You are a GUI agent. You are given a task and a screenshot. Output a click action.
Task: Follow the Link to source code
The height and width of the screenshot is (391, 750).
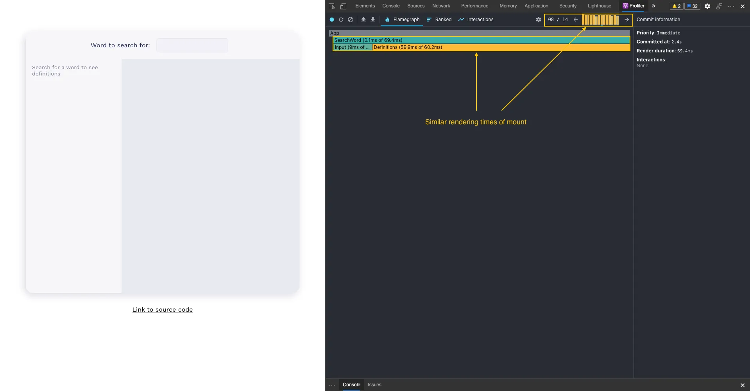(163, 310)
